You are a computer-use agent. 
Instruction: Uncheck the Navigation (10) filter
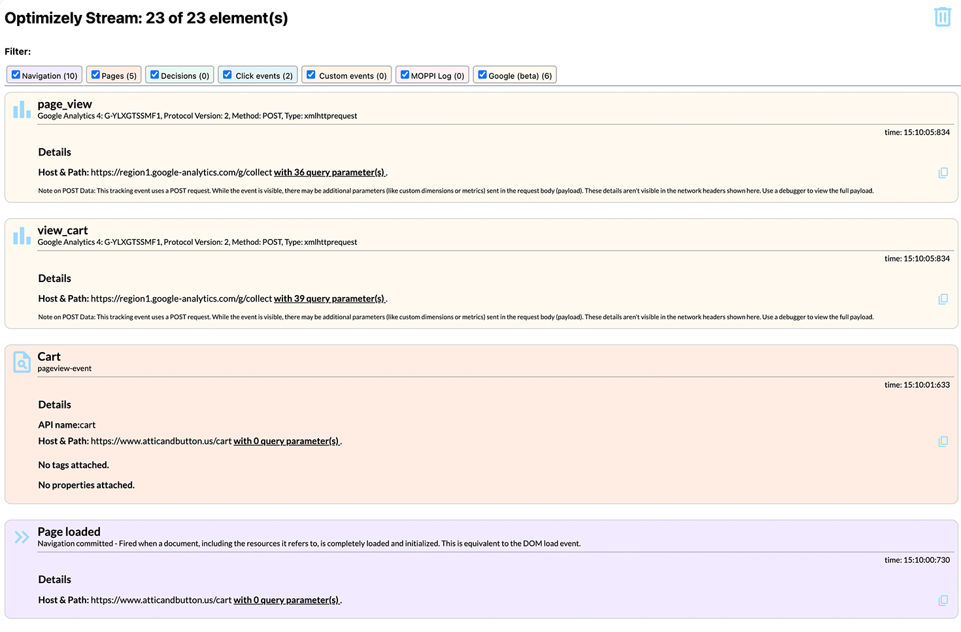[16, 75]
